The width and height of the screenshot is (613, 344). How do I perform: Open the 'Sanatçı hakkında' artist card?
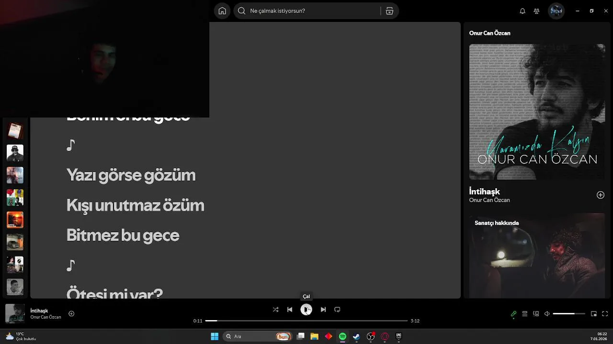point(537,256)
